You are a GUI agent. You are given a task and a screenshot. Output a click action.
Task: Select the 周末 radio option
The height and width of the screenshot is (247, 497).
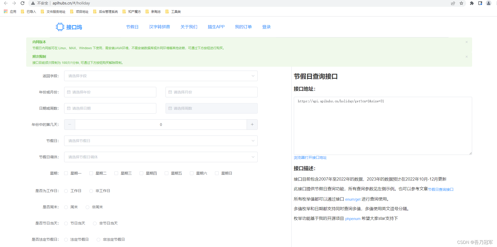coord(66,207)
